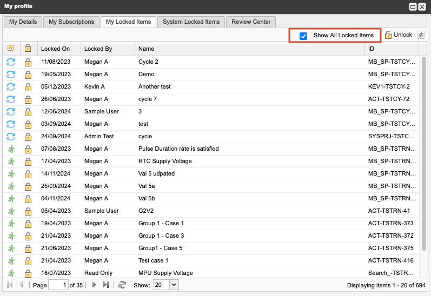Click the lock column header icon
Screen dimensions: 431x296
(28, 49)
